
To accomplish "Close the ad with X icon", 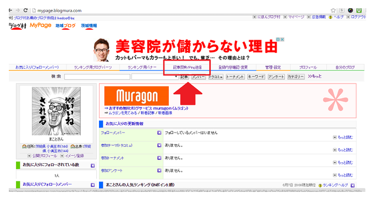I will [x=282, y=40].
